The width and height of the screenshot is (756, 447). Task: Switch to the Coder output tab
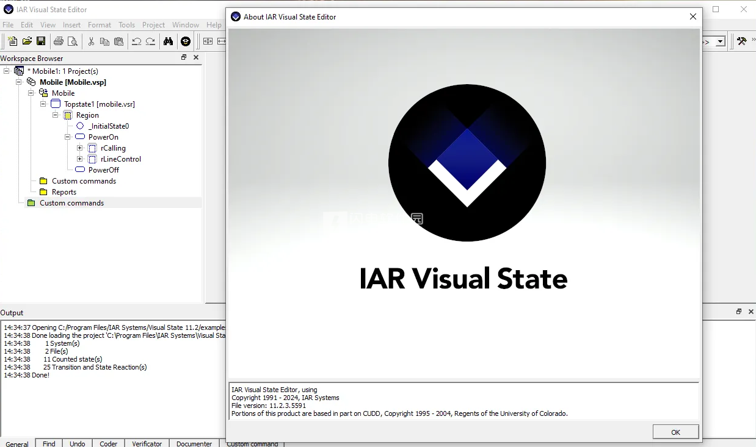coord(108,443)
